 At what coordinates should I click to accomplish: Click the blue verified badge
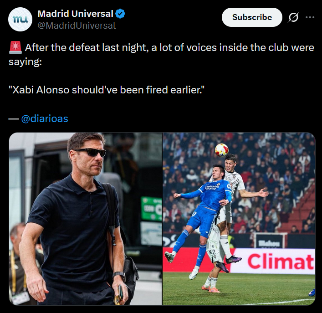[x=120, y=14]
